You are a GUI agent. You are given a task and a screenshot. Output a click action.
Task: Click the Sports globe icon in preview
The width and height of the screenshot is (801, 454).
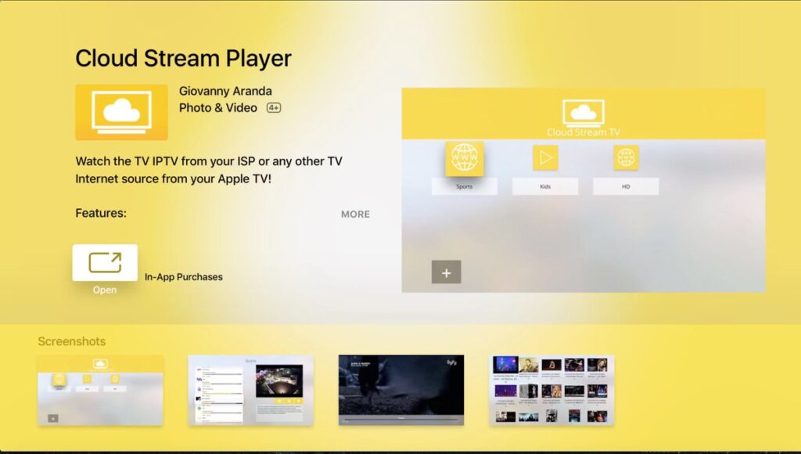(465, 158)
